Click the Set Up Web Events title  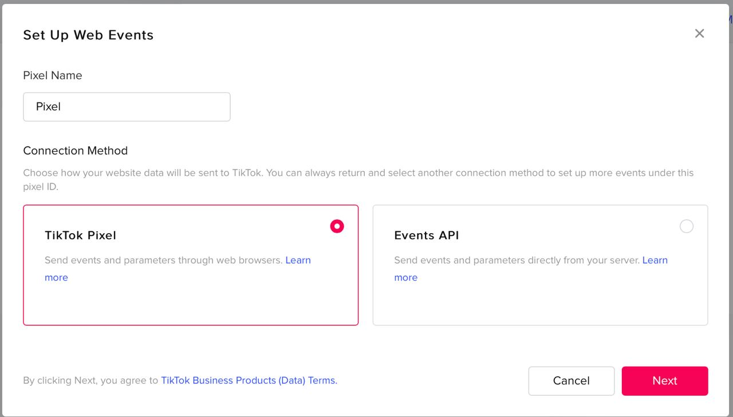pyautogui.click(x=88, y=35)
